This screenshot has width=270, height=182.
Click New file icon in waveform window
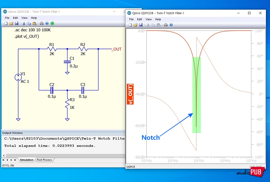(130, 25)
